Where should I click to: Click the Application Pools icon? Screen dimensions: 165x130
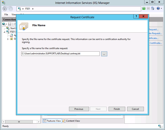click(x=11, y=35)
